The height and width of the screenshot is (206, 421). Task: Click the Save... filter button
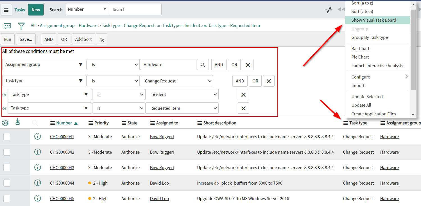[x=26, y=39]
